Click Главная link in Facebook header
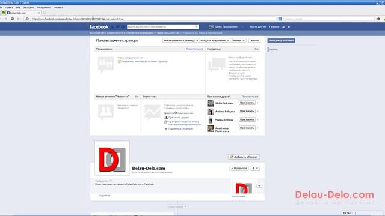This screenshot has width=385, height=216. pos(274,26)
